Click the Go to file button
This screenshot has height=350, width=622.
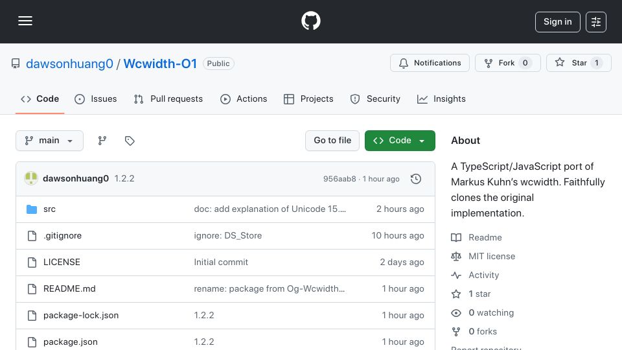(x=332, y=141)
